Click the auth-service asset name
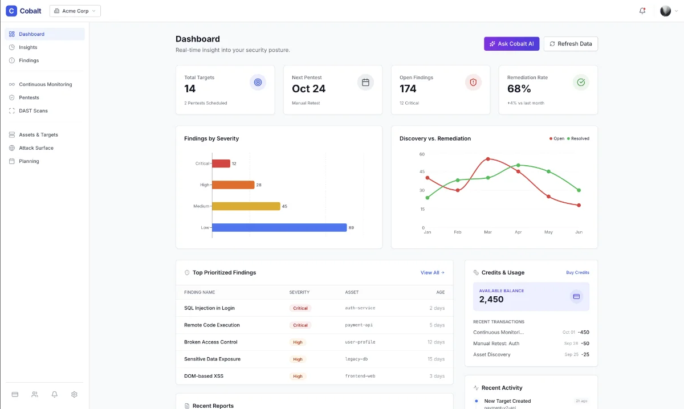This screenshot has height=409, width=684. 360,308
